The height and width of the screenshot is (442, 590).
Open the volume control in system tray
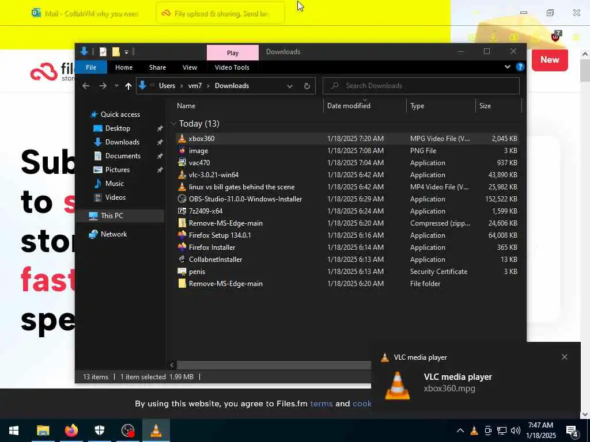(x=516, y=430)
